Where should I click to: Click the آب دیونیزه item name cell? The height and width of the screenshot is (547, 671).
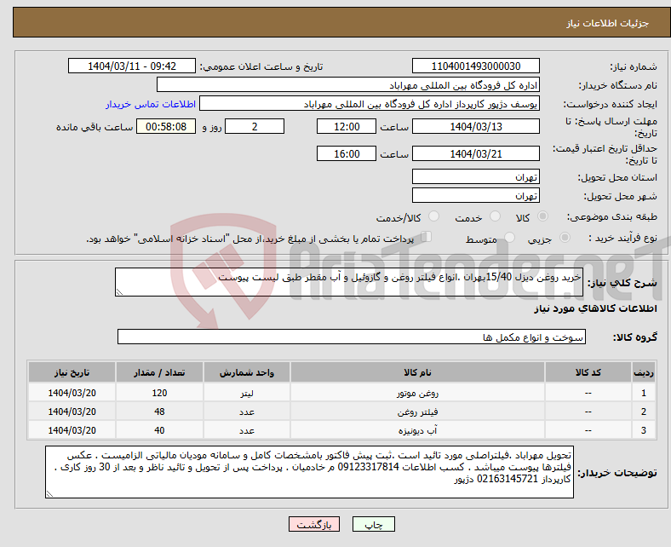(x=417, y=430)
